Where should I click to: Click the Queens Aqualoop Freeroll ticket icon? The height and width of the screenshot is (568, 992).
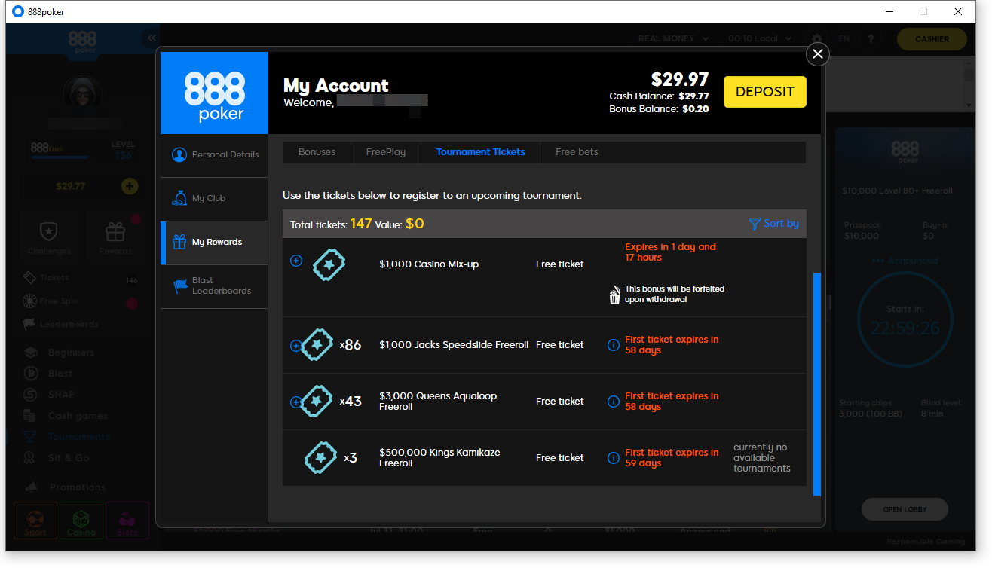[317, 402]
